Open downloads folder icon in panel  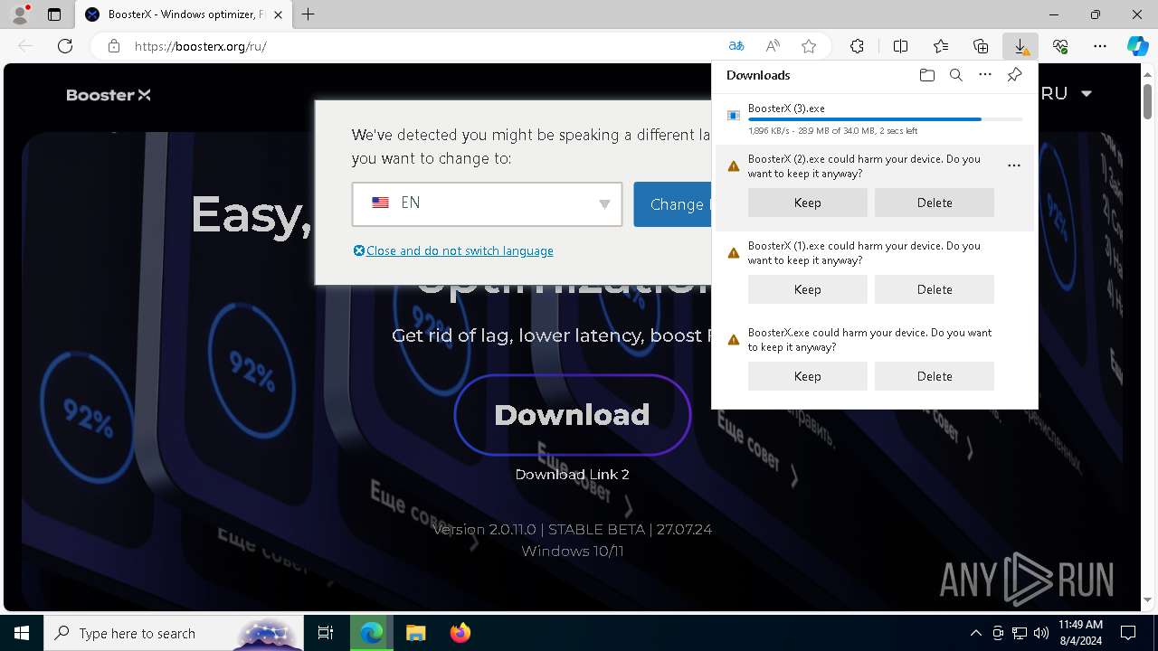pos(926,75)
